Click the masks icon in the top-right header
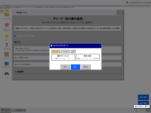Screen dimensions: 151x113 [x=127, y=3]
